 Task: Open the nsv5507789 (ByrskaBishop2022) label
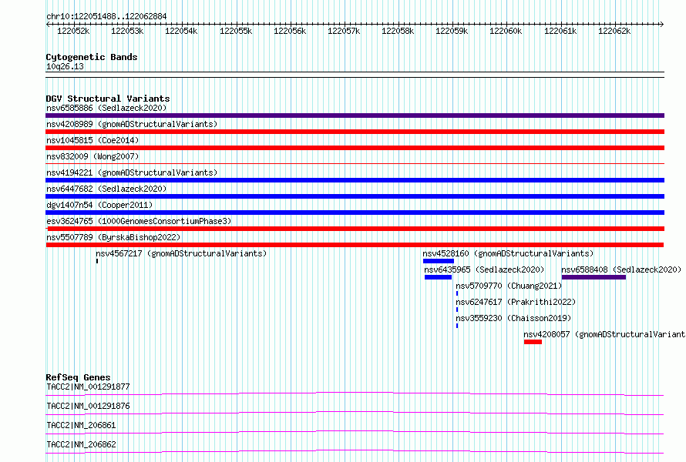pos(113,237)
